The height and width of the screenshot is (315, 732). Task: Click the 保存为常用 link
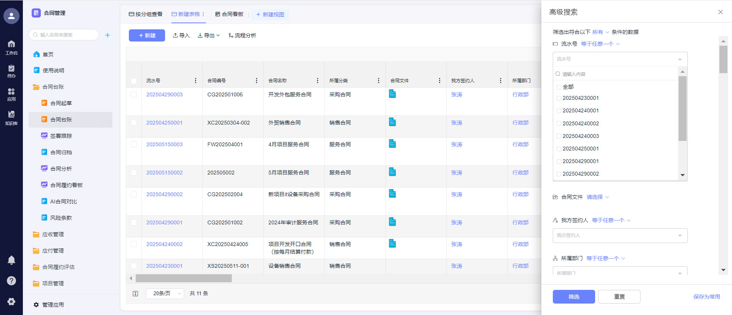[x=706, y=297]
